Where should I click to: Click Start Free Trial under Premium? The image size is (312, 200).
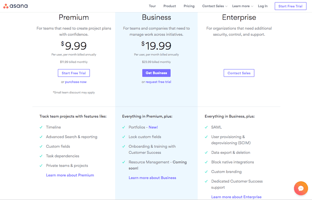coord(74,73)
